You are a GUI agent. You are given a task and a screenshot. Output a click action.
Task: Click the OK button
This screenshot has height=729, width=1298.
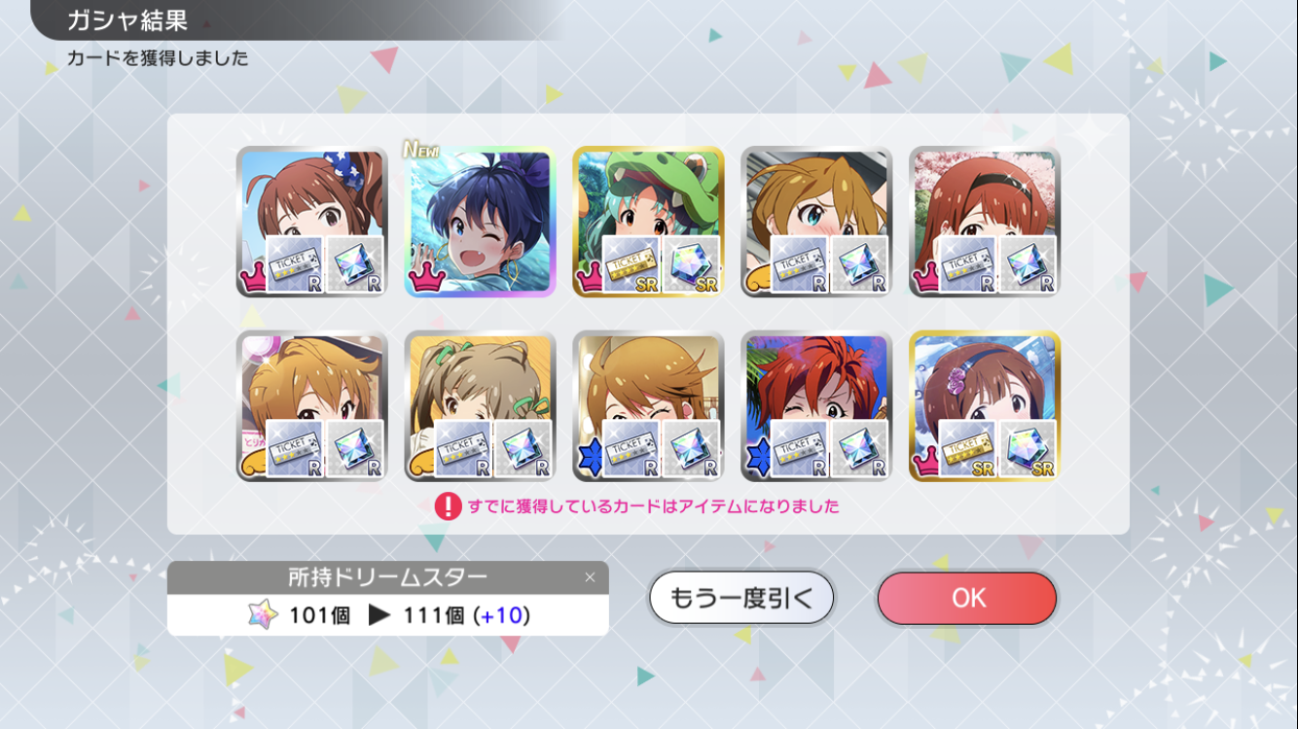pyautogui.click(x=966, y=598)
